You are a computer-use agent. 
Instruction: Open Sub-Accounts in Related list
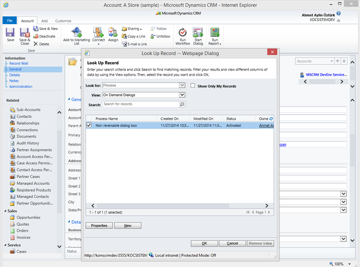coord(28,110)
